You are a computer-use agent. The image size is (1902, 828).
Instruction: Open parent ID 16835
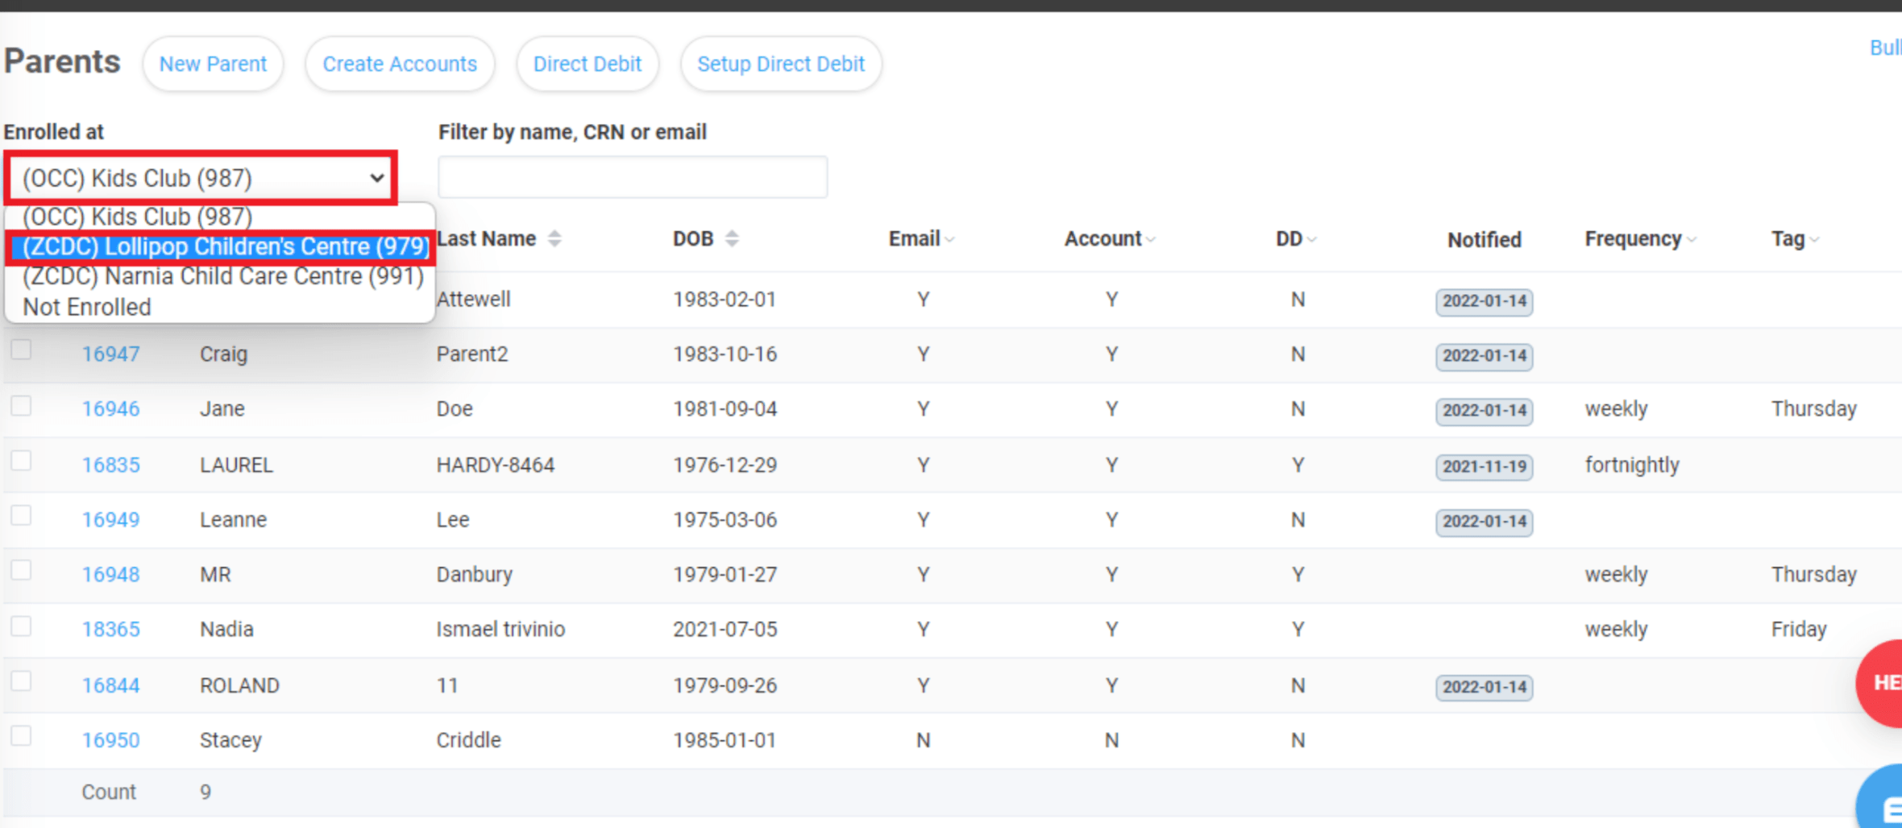click(x=110, y=466)
